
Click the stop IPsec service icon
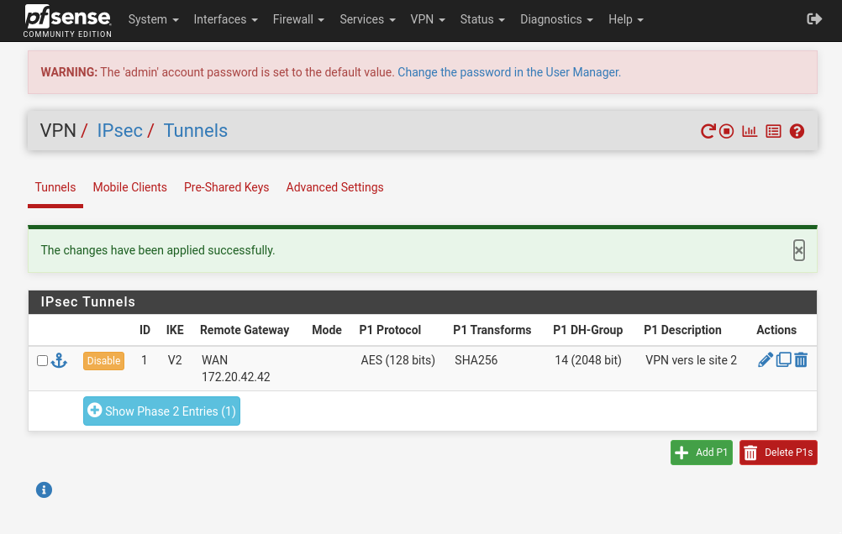point(727,131)
